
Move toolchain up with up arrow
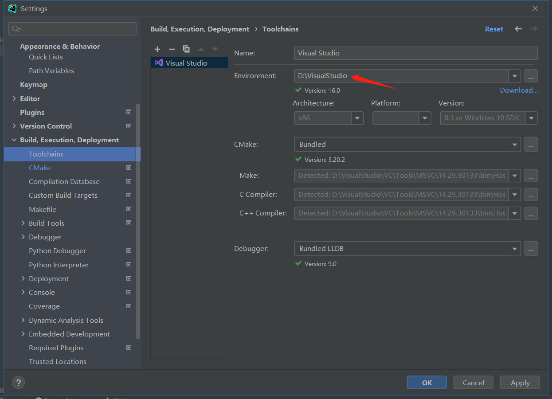coord(201,49)
